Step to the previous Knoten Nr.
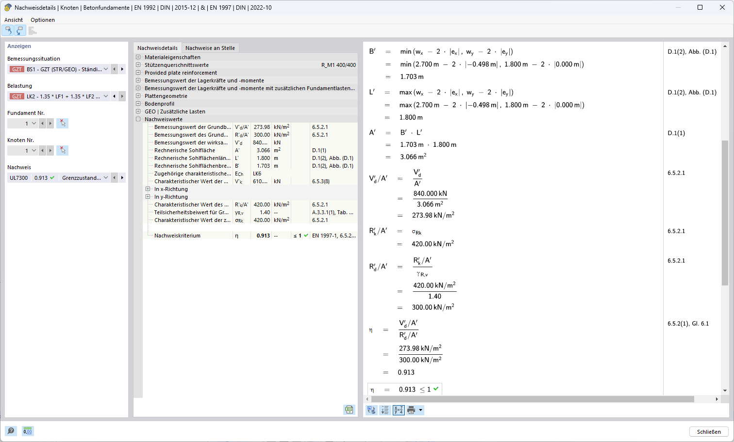The image size is (734, 442). (x=42, y=151)
